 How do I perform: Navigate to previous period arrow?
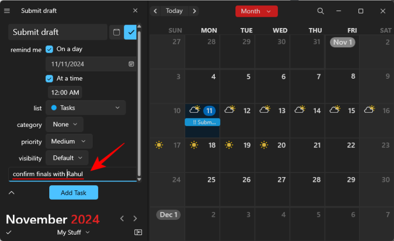click(155, 11)
